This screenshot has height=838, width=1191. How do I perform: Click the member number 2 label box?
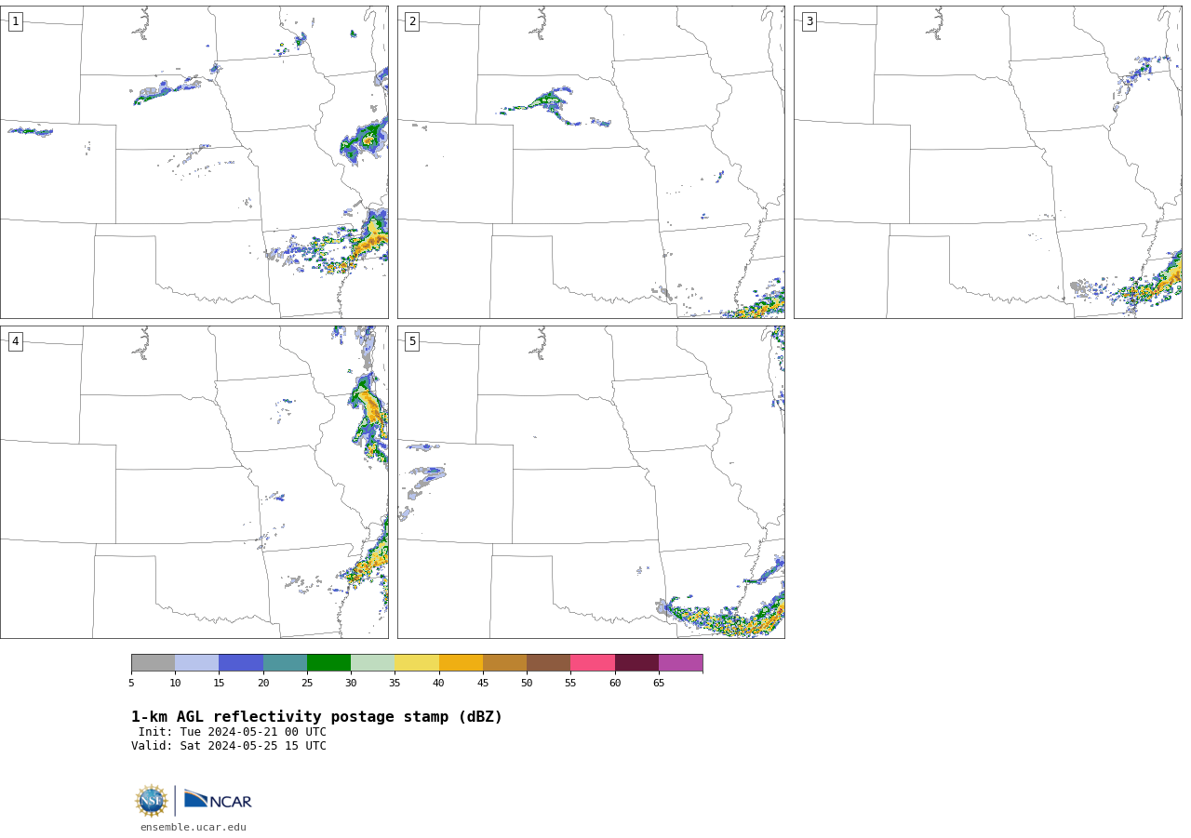point(412,21)
